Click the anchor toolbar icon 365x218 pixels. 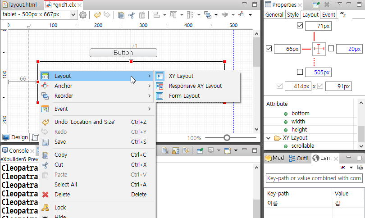pyautogui.click(x=242, y=14)
